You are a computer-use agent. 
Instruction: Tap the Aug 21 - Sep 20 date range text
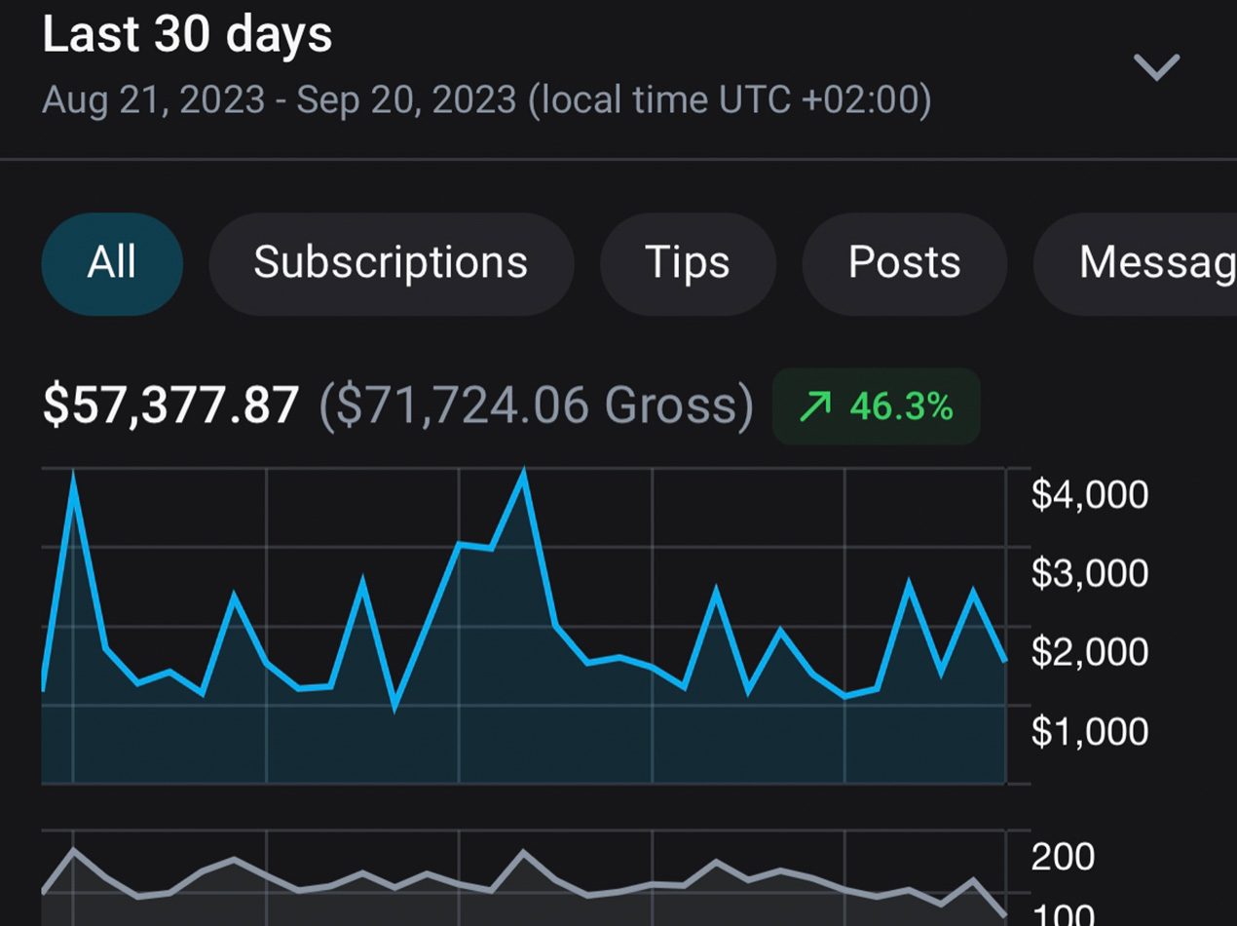(486, 99)
